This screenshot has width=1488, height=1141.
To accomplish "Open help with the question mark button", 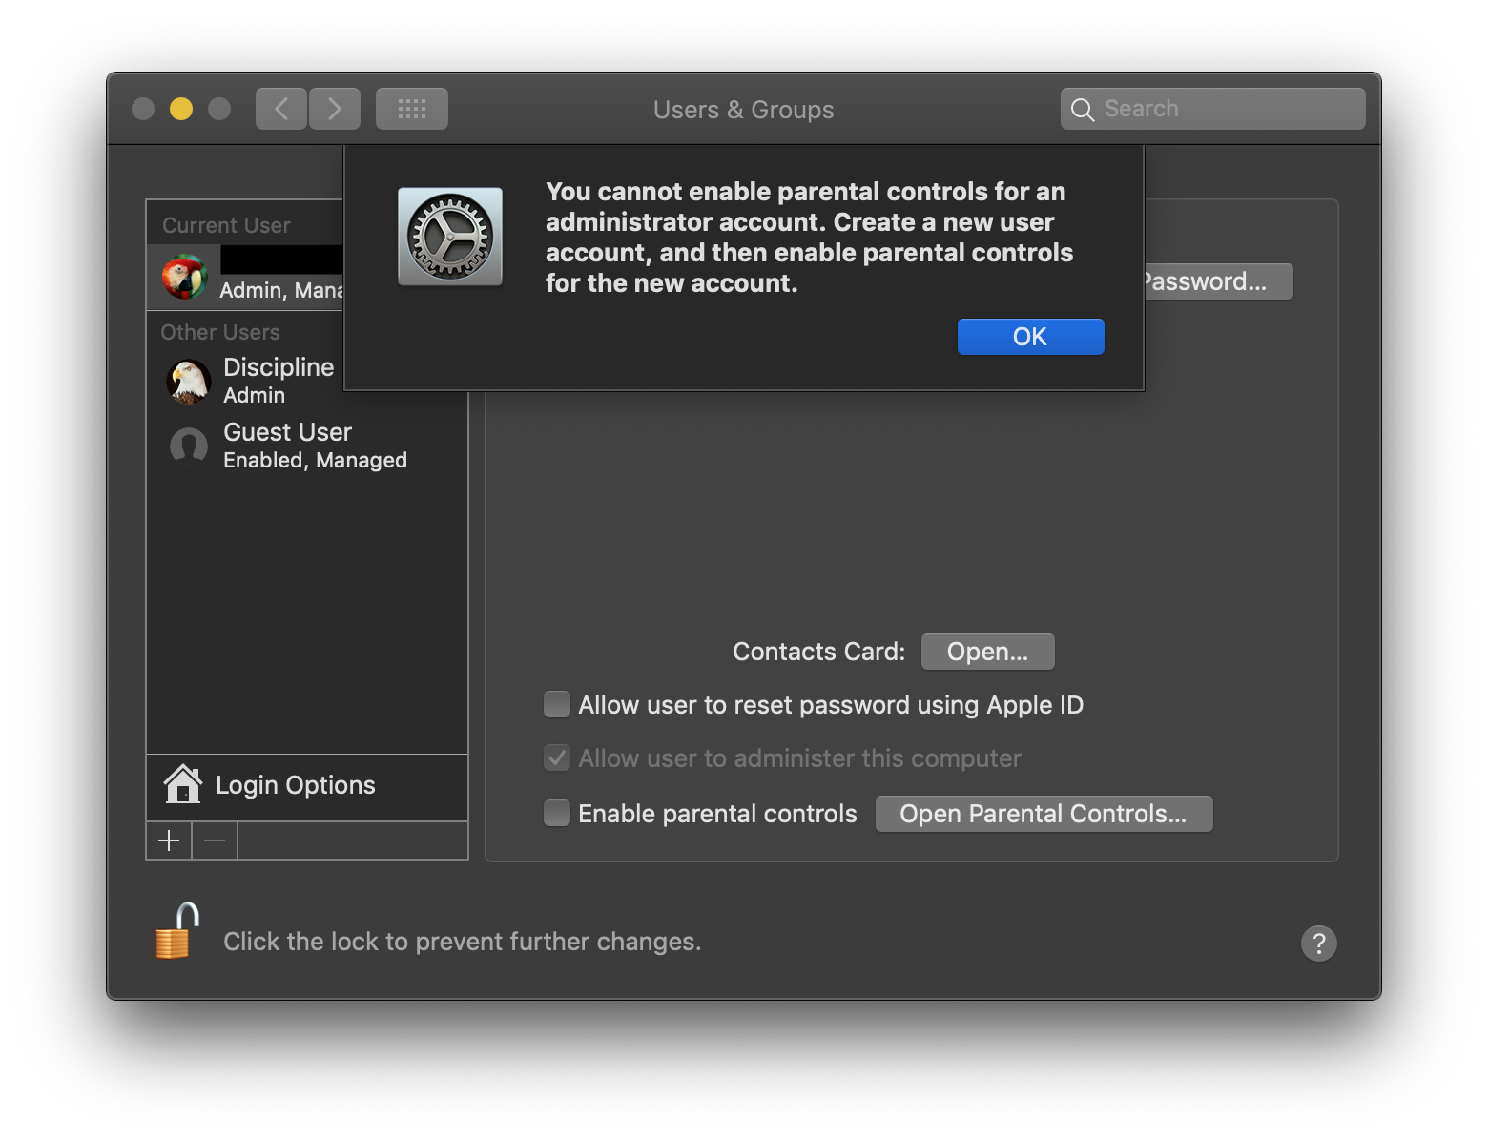I will pos(1319,944).
